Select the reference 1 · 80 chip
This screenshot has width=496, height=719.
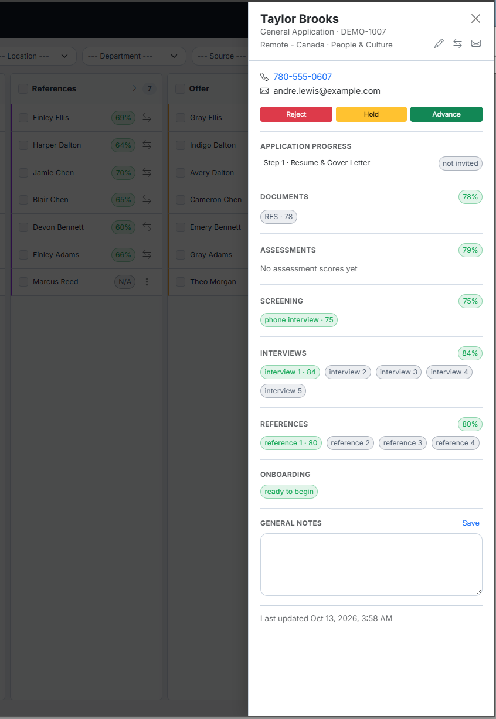pos(291,443)
